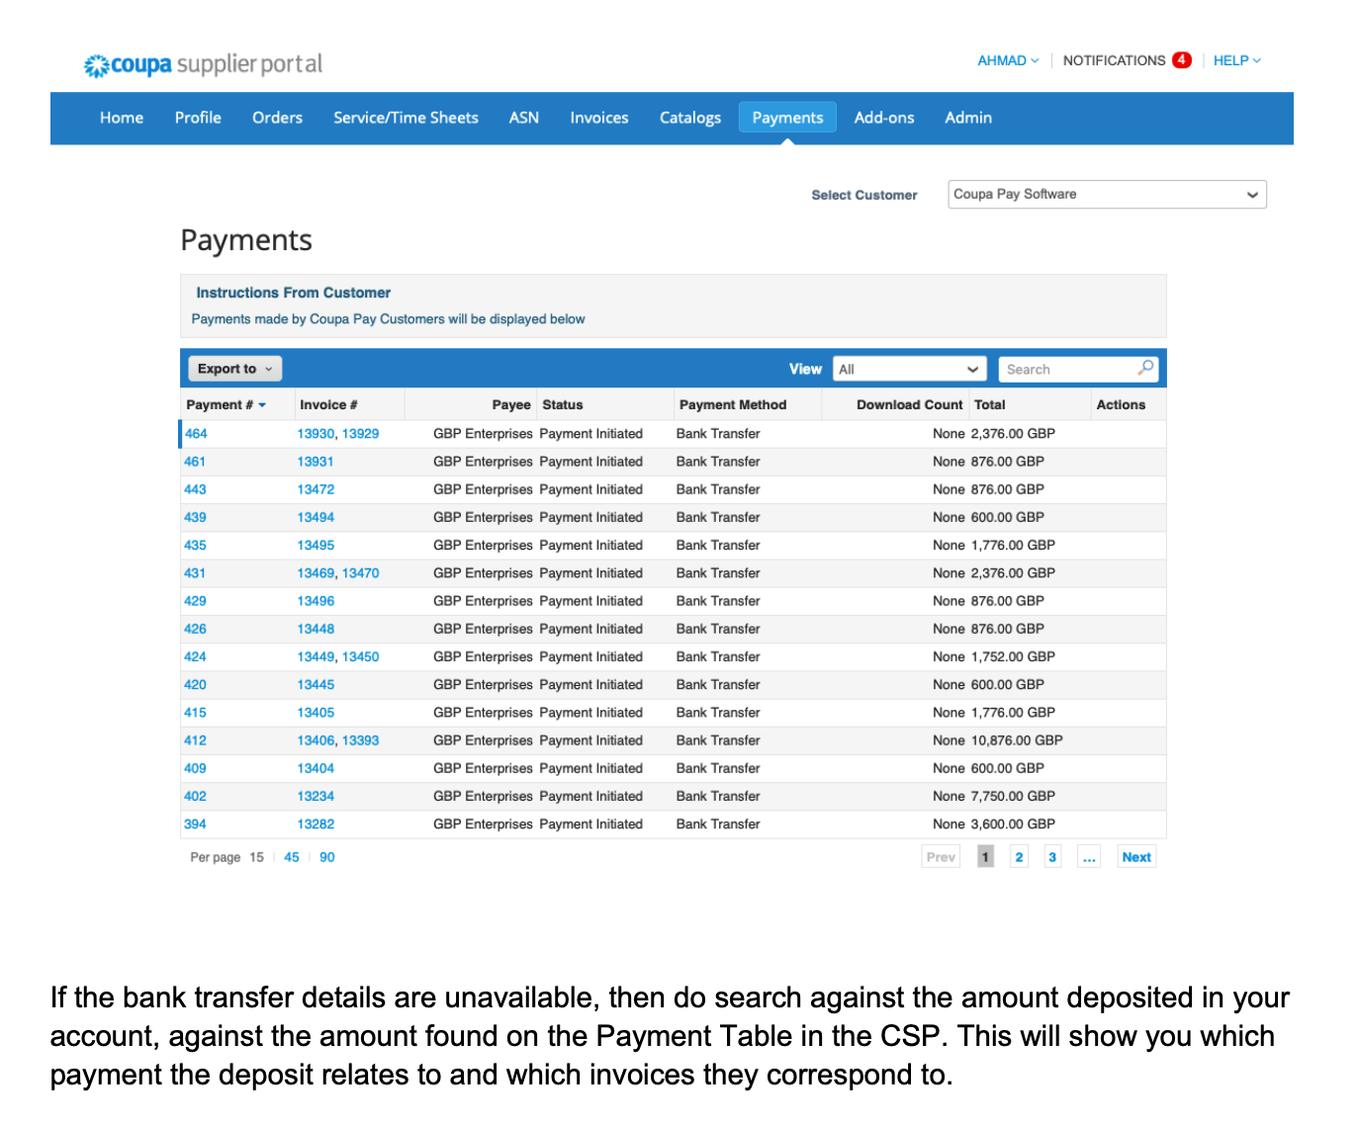Open invoice 13931
Image resolution: width=1359 pixels, height=1125 pixels.
coord(316,462)
